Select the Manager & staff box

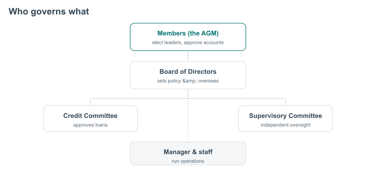coord(188,153)
